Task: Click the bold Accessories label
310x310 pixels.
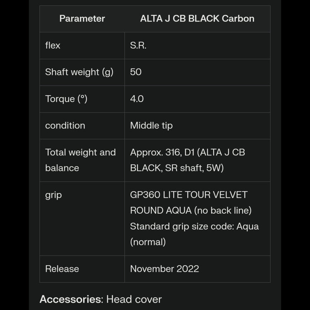Action: pyautogui.click(x=71, y=299)
